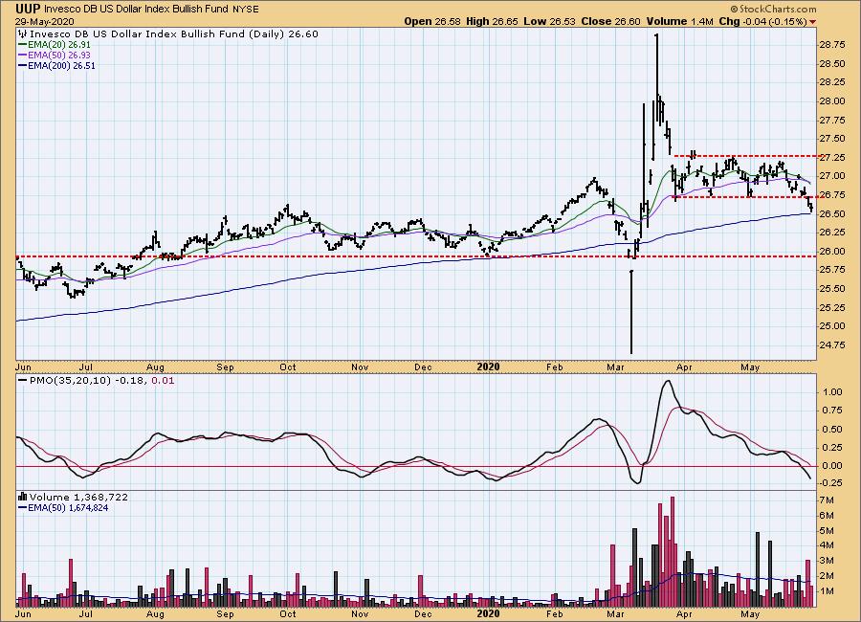Screen dimensions: 861x622
Task: Click the bar icon before Volume 1,368,722
Action: coord(23,497)
